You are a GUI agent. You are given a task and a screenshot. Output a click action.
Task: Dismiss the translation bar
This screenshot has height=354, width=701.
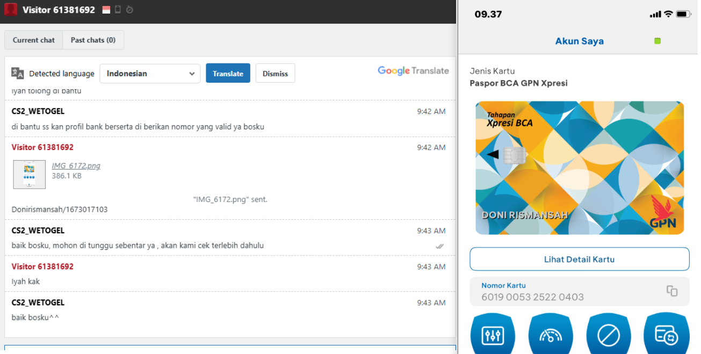click(x=275, y=74)
